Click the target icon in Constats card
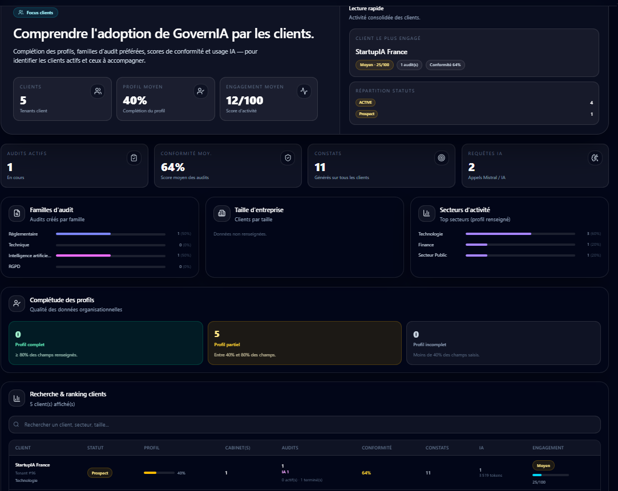The width and height of the screenshot is (618, 491). coord(442,158)
